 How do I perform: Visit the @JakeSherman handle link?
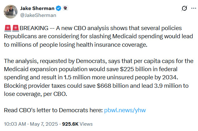[38, 15]
